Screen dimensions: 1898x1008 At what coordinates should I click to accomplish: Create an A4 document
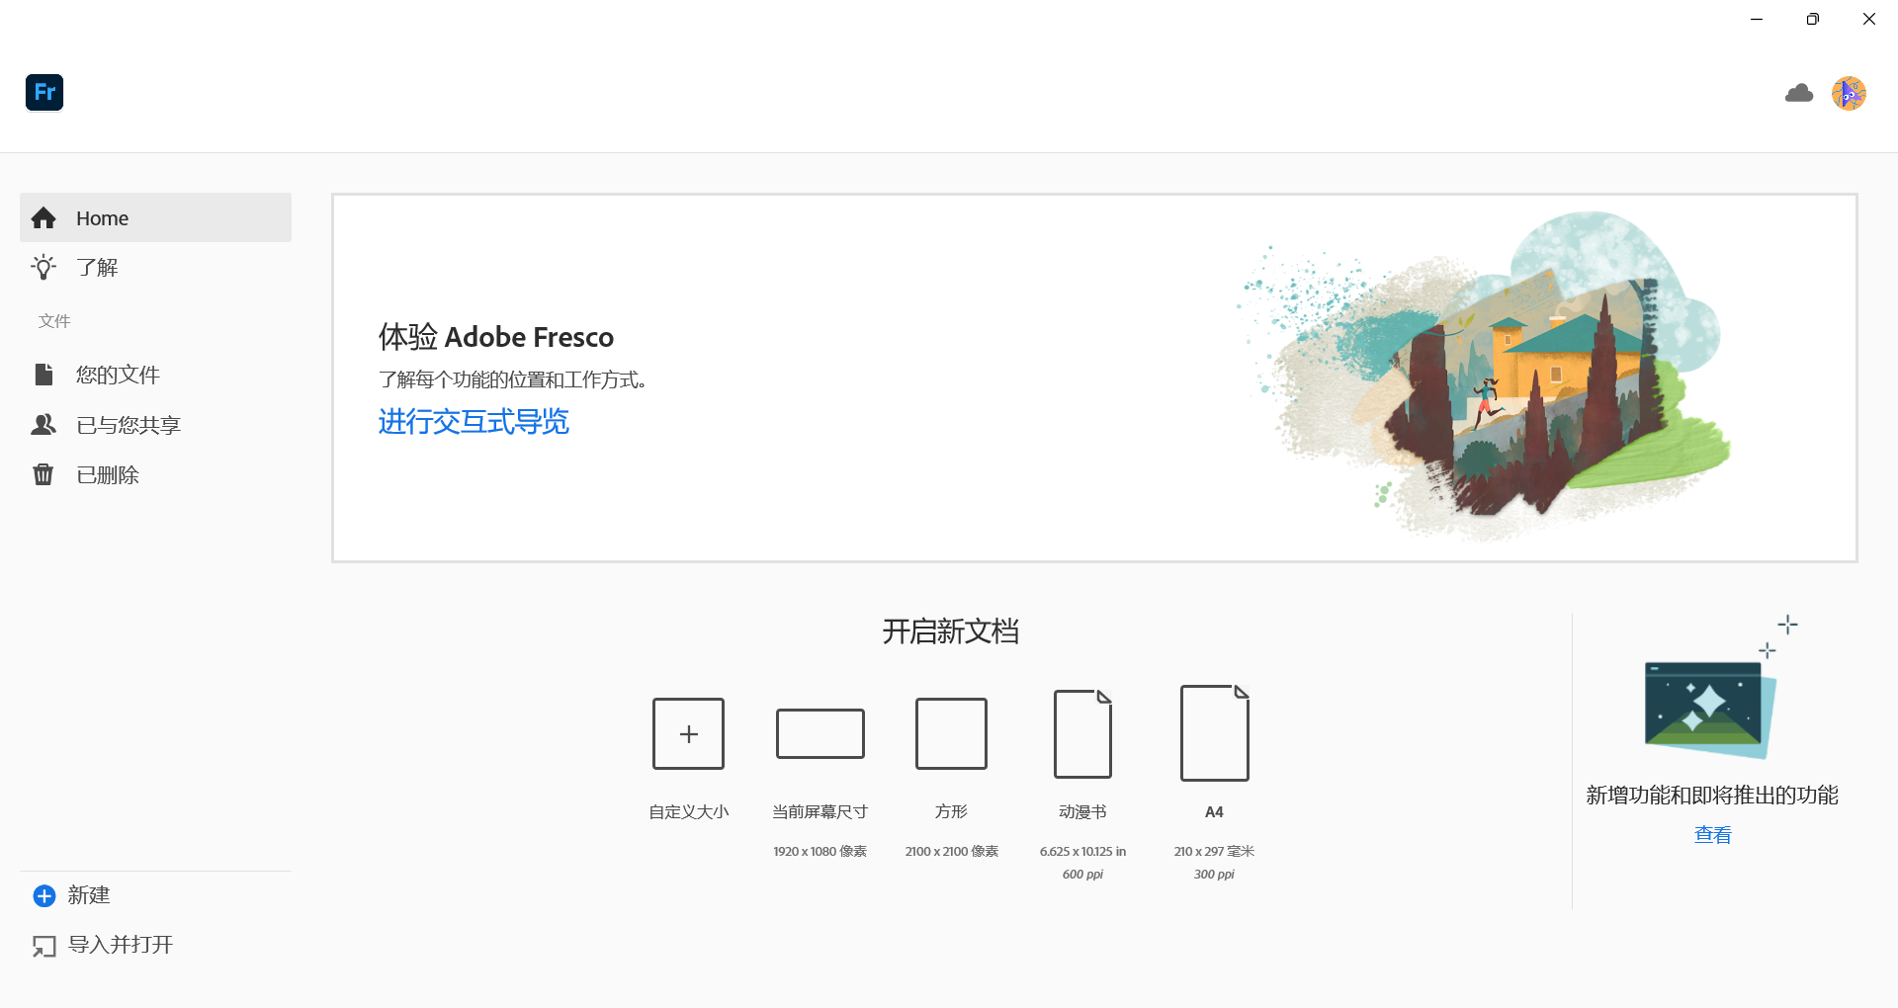click(x=1214, y=733)
